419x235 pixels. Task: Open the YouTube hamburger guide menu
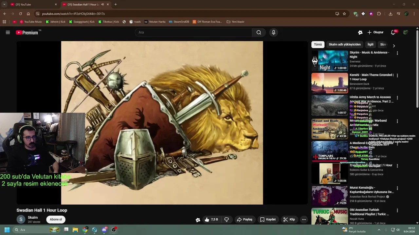8,32
